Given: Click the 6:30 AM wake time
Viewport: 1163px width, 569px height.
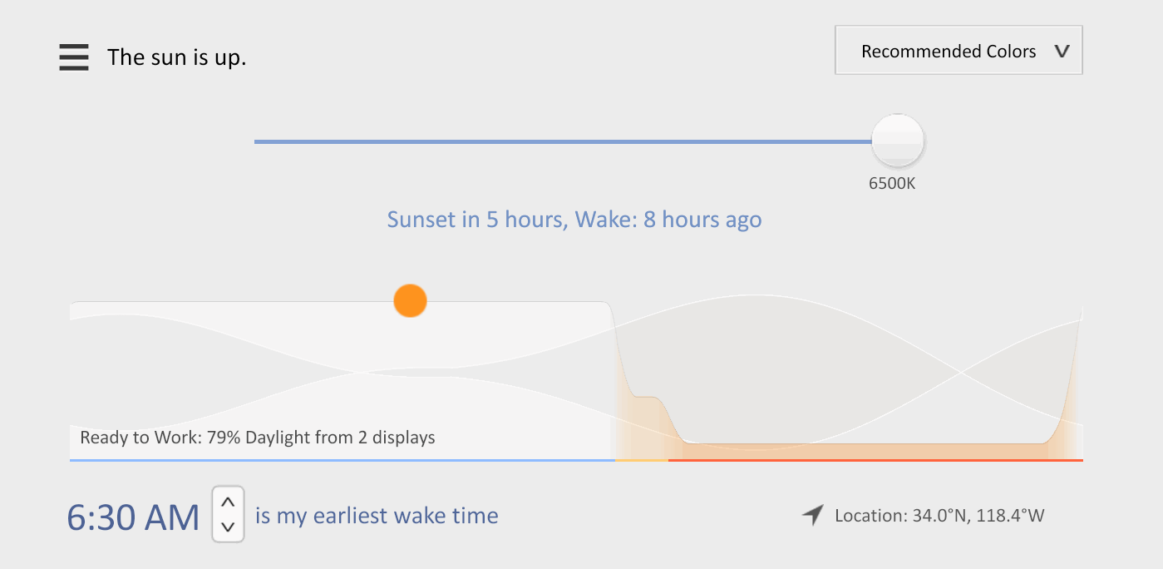Looking at the screenshot, I should tap(134, 517).
